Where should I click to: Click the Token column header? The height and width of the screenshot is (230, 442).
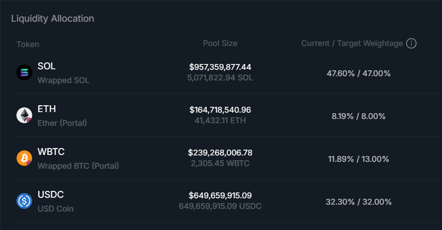click(x=27, y=44)
